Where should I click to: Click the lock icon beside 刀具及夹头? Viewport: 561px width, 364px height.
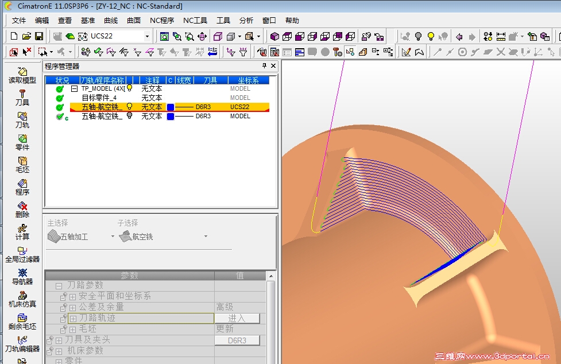click(x=50, y=340)
